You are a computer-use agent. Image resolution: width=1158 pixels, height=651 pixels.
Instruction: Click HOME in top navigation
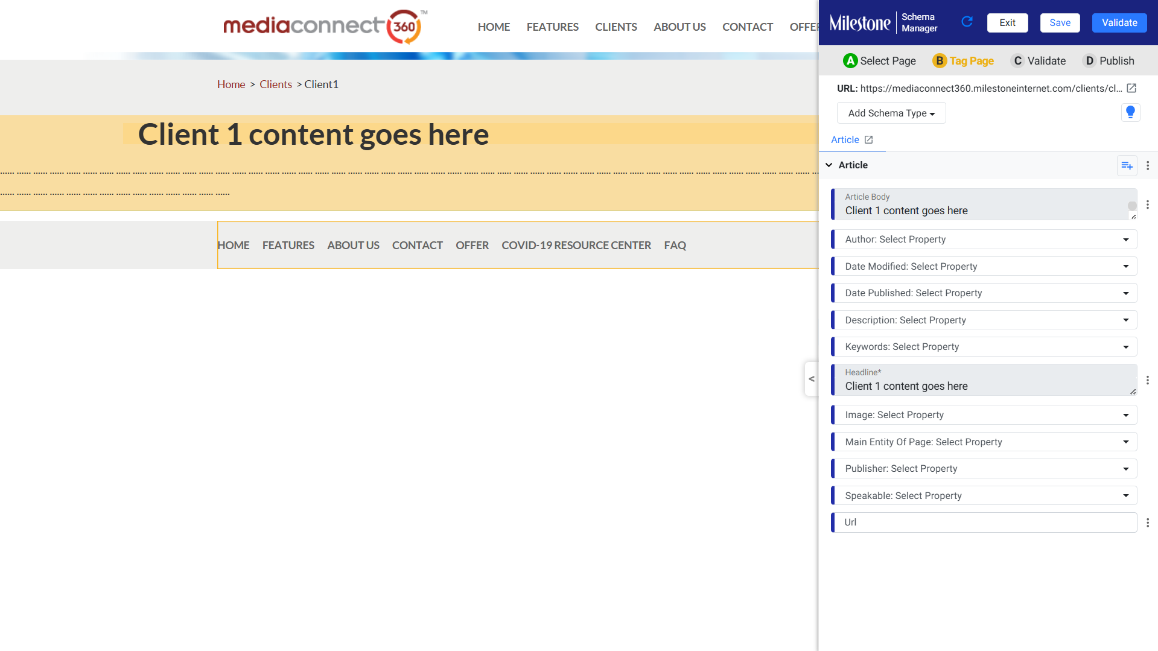tap(494, 27)
